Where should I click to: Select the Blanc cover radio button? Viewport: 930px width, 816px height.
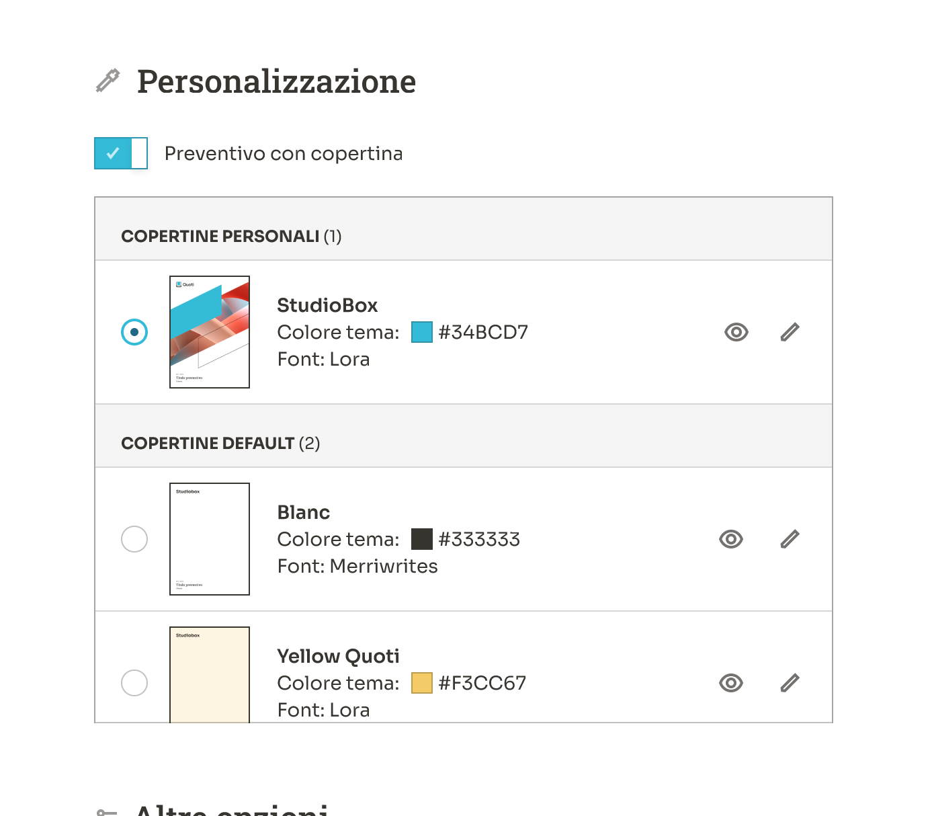134,539
